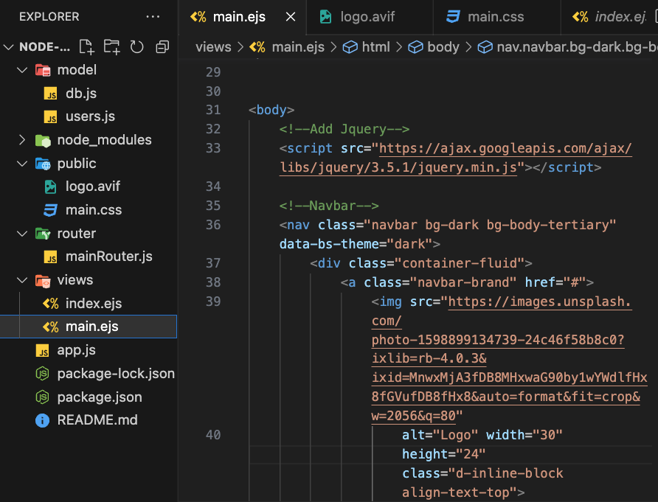Collapse the views folder chevron

22,280
